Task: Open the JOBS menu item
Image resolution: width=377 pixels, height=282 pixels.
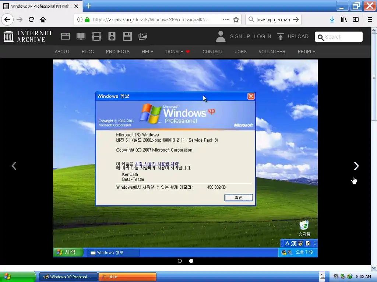Action: [241, 51]
